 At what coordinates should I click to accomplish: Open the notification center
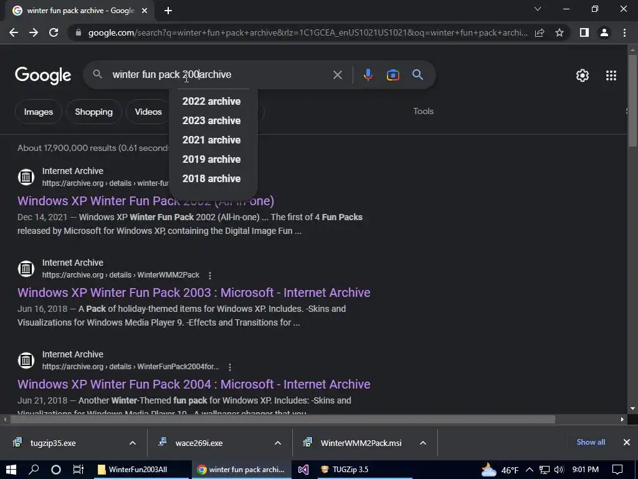[617, 470]
